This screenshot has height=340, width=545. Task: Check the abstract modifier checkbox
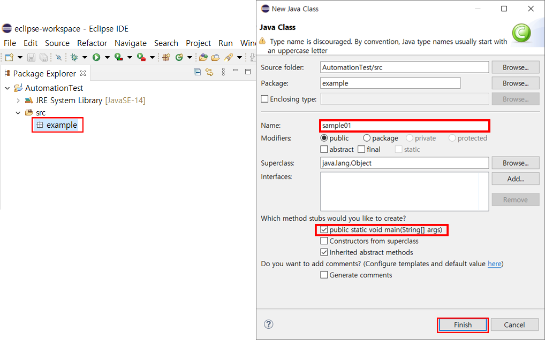[x=324, y=150]
